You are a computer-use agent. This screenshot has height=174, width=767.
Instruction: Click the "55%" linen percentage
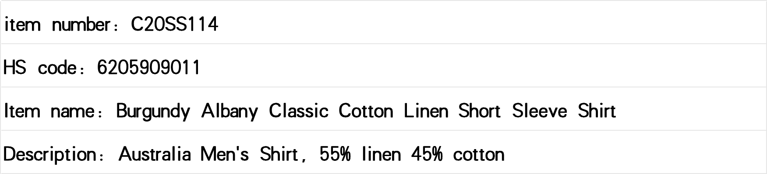335,154
